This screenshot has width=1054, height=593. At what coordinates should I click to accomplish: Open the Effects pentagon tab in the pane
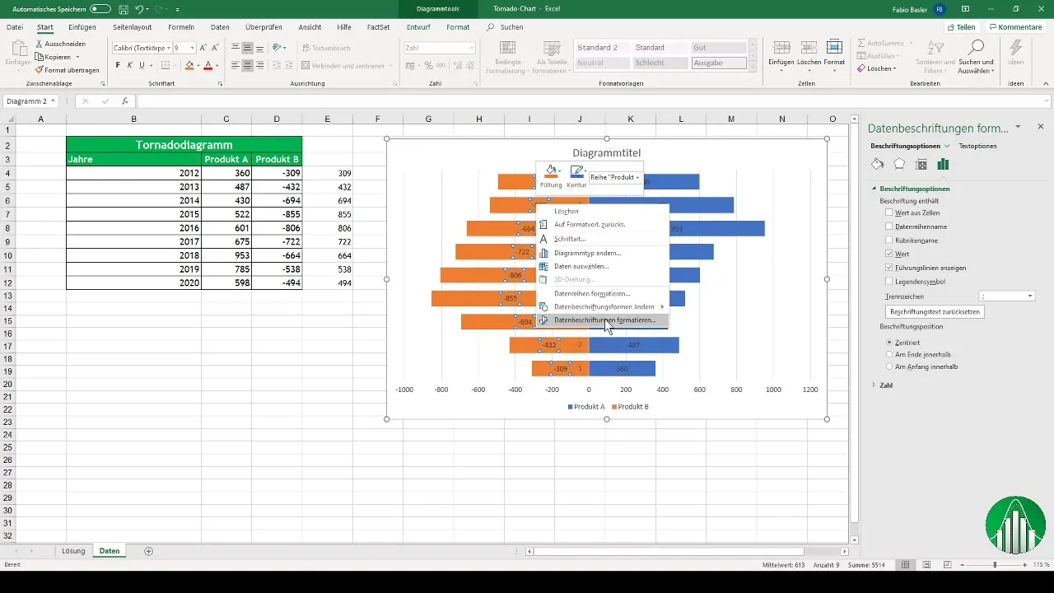click(x=899, y=164)
